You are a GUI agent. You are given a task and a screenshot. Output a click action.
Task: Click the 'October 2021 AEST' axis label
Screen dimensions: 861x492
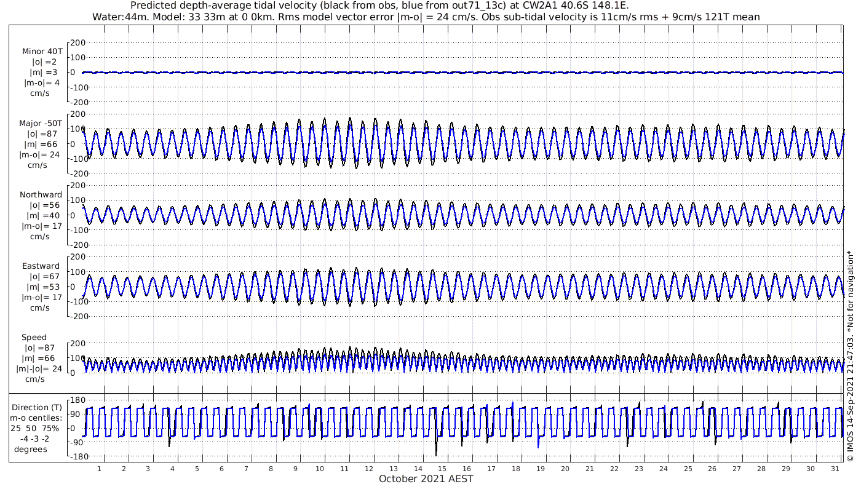click(x=426, y=479)
